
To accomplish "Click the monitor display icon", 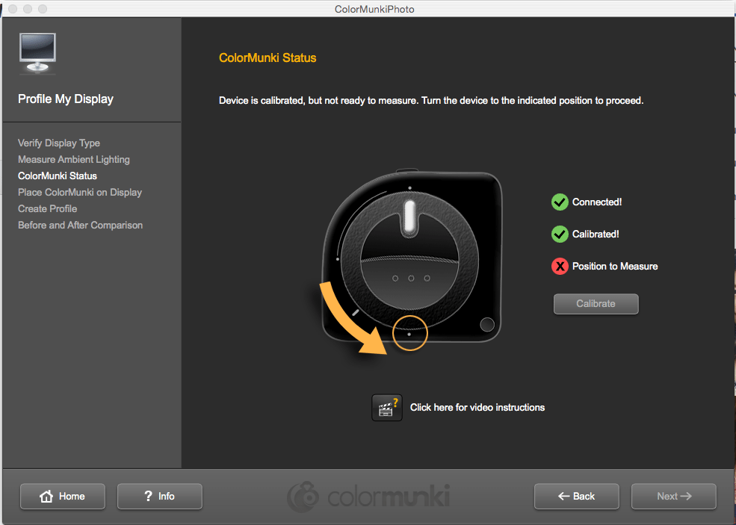I will click(x=37, y=54).
